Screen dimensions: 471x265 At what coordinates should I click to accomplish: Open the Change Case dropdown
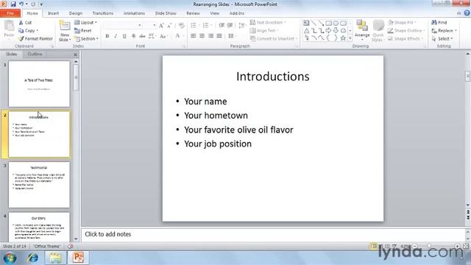coord(163,36)
